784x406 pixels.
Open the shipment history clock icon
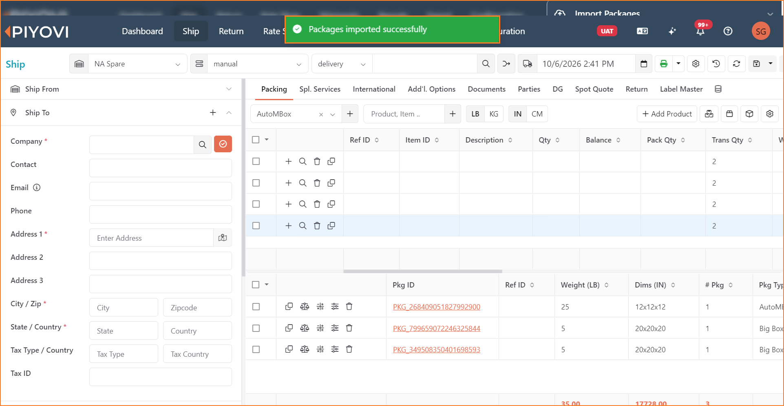pyautogui.click(x=716, y=64)
